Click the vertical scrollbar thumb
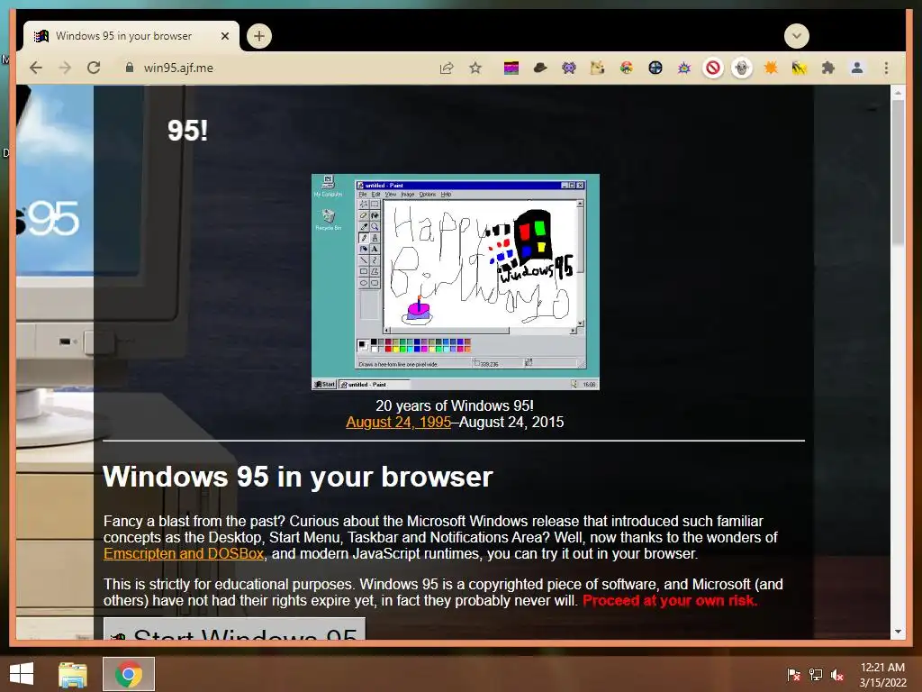The height and width of the screenshot is (692, 922). [898, 172]
